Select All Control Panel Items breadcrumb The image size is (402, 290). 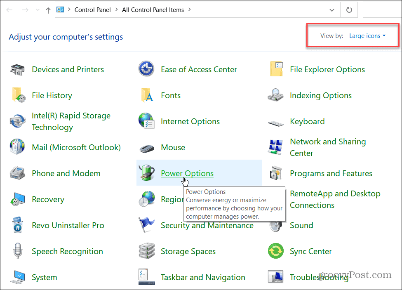tap(153, 10)
